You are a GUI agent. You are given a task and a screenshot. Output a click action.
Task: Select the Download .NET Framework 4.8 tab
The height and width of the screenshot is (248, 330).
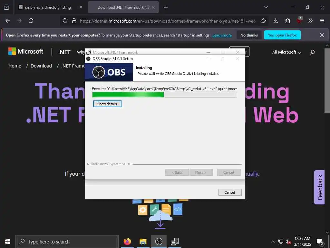point(123,7)
